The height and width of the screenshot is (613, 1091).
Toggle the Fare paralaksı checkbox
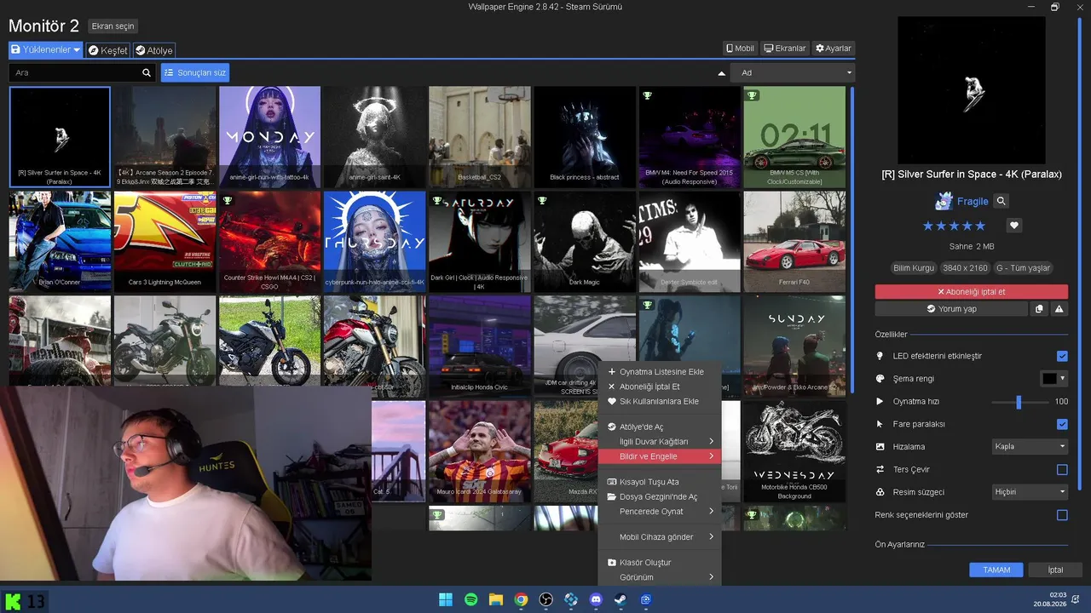click(1062, 424)
